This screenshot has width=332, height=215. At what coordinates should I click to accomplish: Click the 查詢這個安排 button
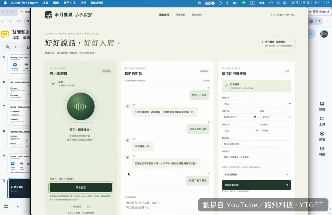[x=256, y=175]
